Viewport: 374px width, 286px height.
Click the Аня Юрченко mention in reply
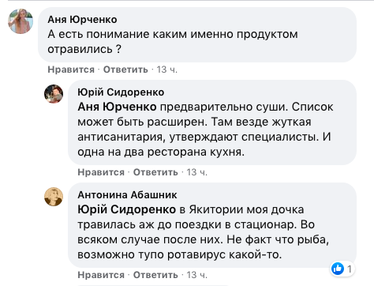point(117,107)
